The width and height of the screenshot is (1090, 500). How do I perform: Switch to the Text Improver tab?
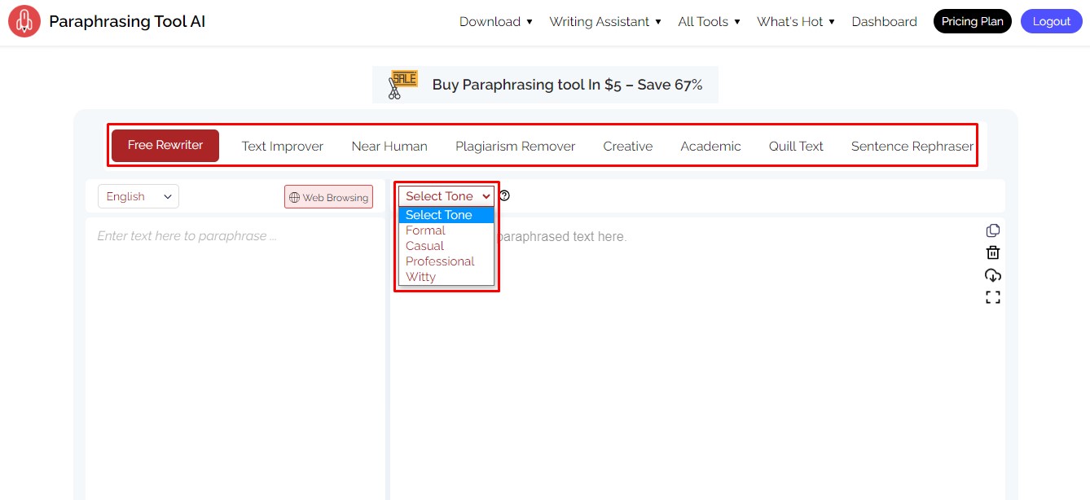coord(283,147)
